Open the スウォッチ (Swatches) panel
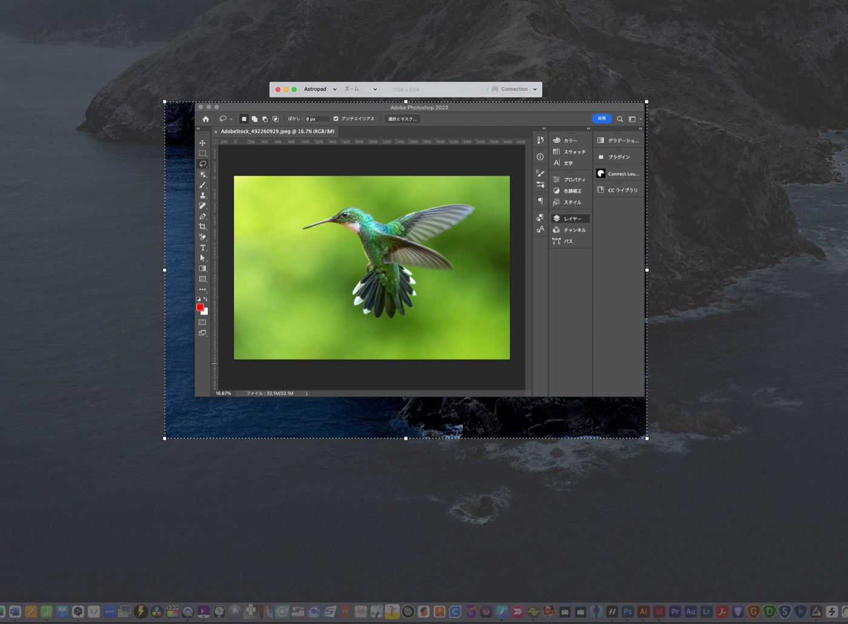 570,152
